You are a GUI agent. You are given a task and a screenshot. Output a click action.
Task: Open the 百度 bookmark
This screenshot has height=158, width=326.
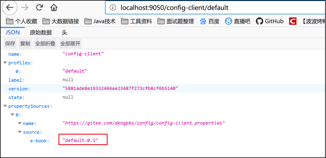click(x=210, y=21)
